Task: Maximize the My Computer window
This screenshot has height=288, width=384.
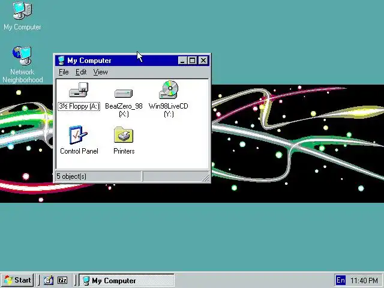Action: (193, 61)
